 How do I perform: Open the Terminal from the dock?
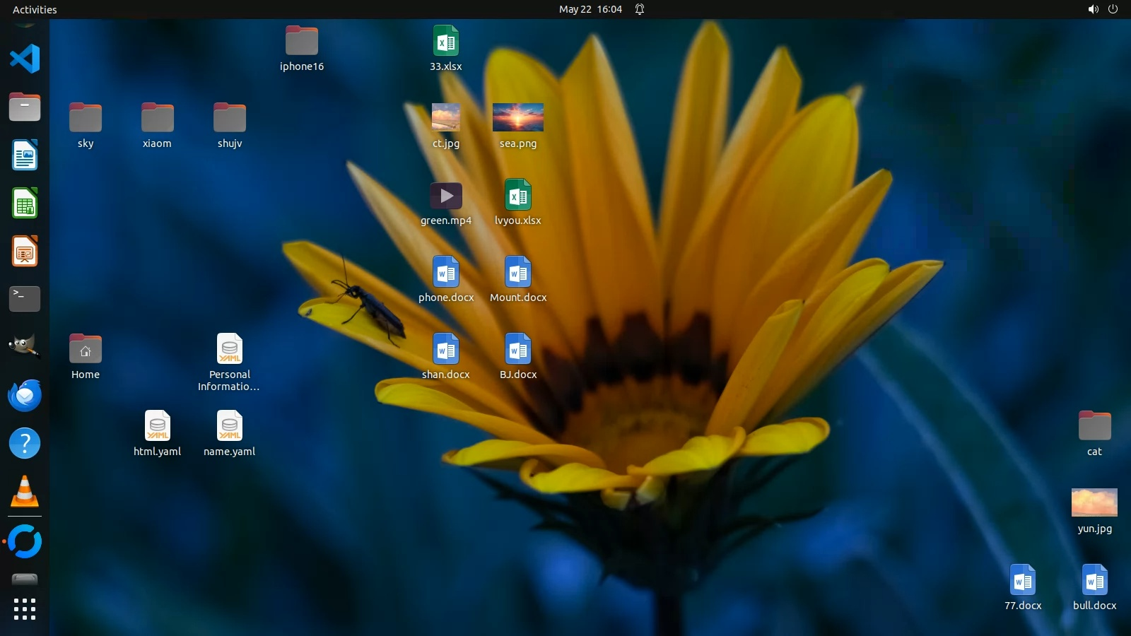(25, 299)
